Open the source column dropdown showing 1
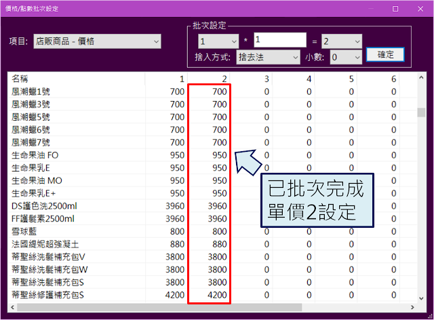The height and width of the screenshot is (320, 434). pyautogui.click(x=218, y=41)
